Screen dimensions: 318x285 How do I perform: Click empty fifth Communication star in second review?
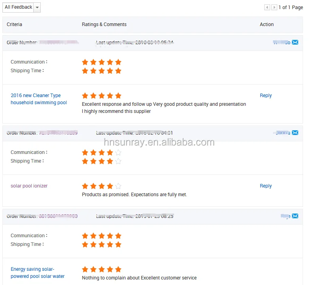click(x=118, y=152)
